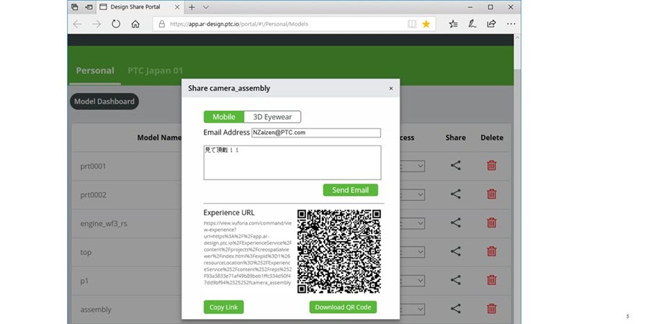648x324 pixels.
Task: Click the share icon for engine_wf3_rs
Action: [x=456, y=223]
